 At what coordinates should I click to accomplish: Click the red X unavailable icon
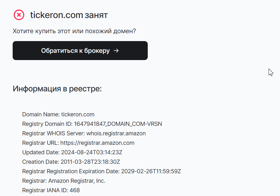[19, 15]
